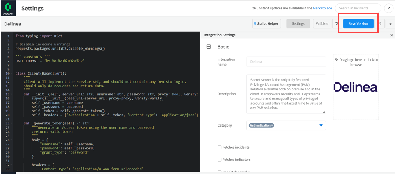Click the '"grant_type": "password"' line
The height and width of the screenshot is (174, 395).
(64, 152)
